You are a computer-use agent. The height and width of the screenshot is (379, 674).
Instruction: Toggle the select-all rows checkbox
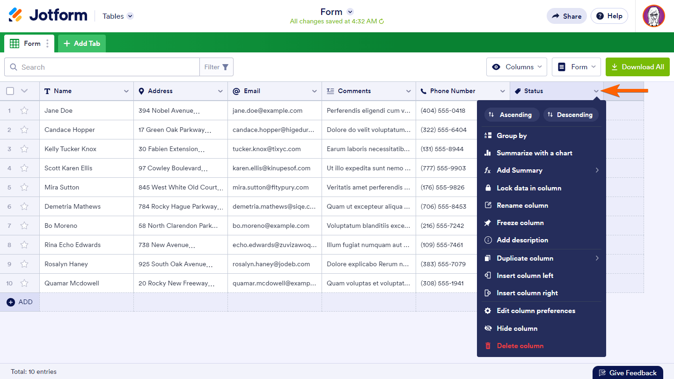(10, 91)
